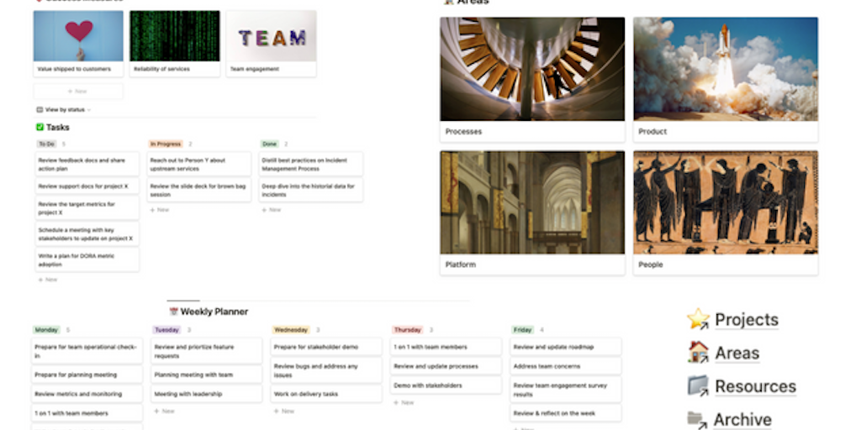This screenshot has width=861, height=430.
Task: Open the Projects star icon
Action: pos(699,318)
